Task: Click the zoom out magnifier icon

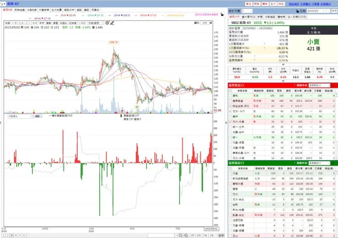Action: (180, 235)
